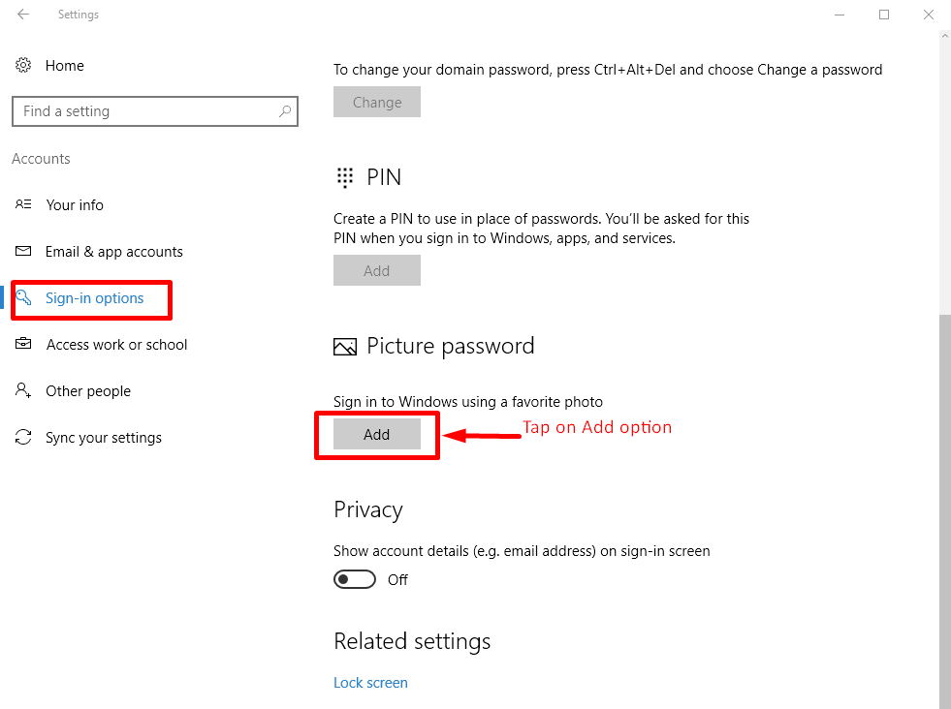This screenshot has height=709, width=951.
Task: Click the Access work or school briefcase icon
Action: 23,345
